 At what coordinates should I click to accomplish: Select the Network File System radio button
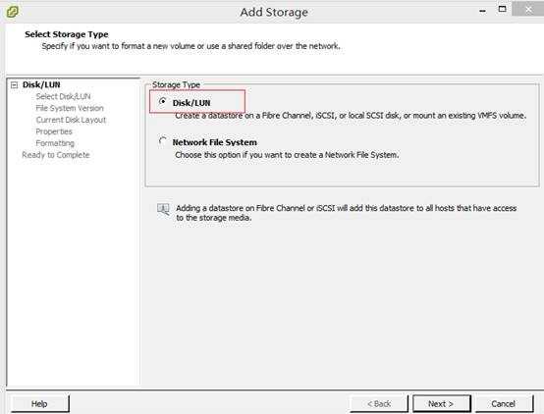coord(162,141)
